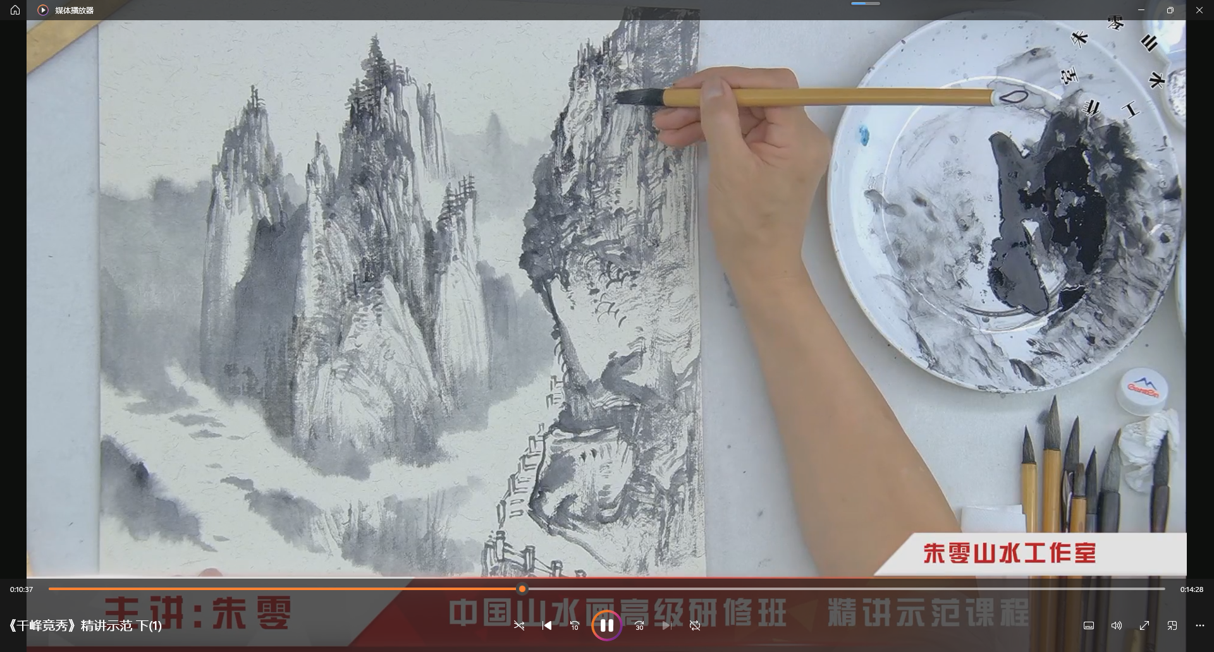Image resolution: width=1214 pixels, height=652 pixels.
Task: Open the volume control
Action: point(1117,625)
